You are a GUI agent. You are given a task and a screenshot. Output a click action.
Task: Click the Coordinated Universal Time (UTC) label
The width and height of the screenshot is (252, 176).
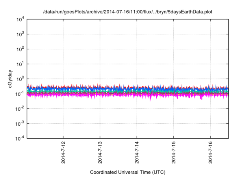128,172
